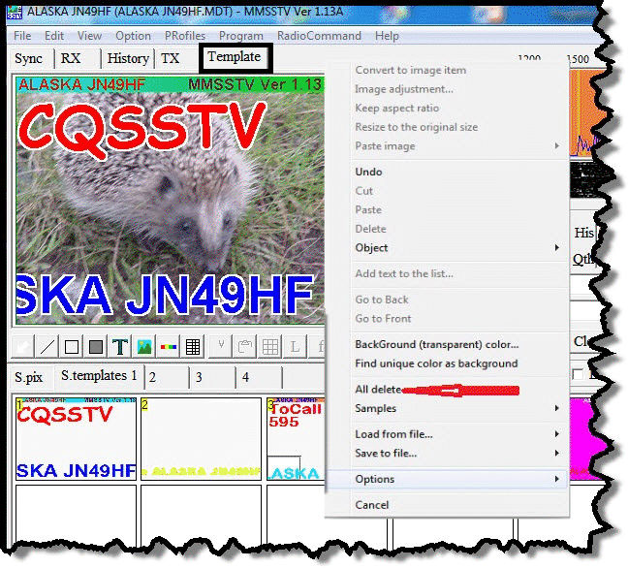Open the Option menu
628x568 pixels.
click(133, 36)
